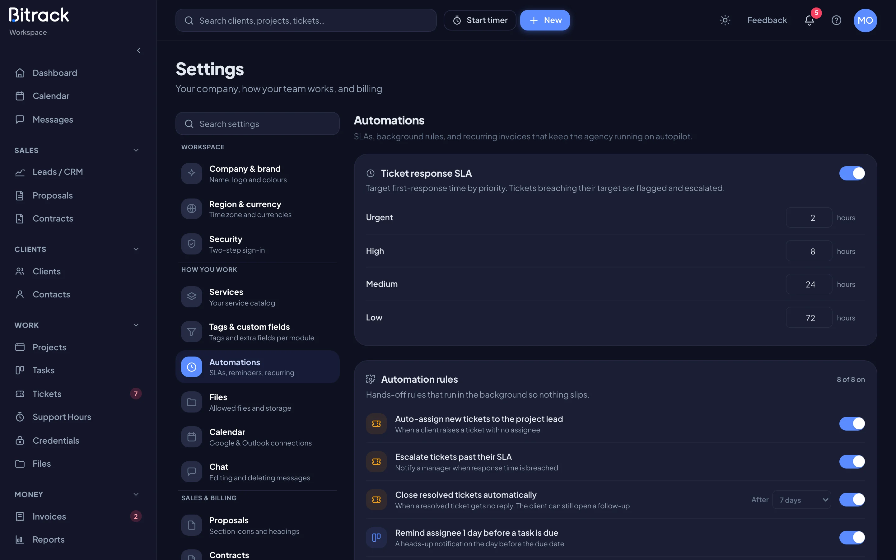Screen dimensions: 896x560
Task: Click the Files folder icon in settings
Action: [x=191, y=402]
